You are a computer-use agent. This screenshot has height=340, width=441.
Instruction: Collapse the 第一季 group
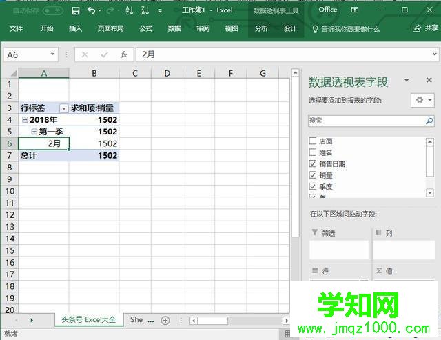click(x=34, y=132)
